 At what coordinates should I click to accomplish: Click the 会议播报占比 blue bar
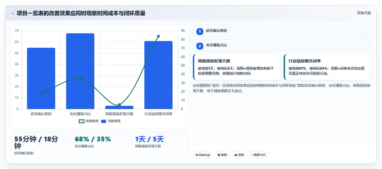click(x=80, y=71)
